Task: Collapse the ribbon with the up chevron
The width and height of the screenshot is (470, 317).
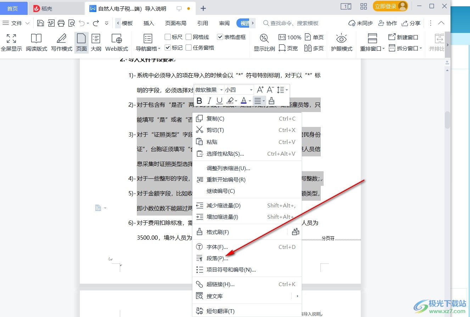Action: tap(441, 23)
